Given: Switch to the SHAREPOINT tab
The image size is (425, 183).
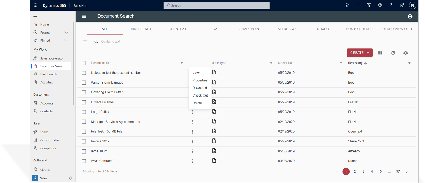Looking at the screenshot, I should click(x=250, y=29).
